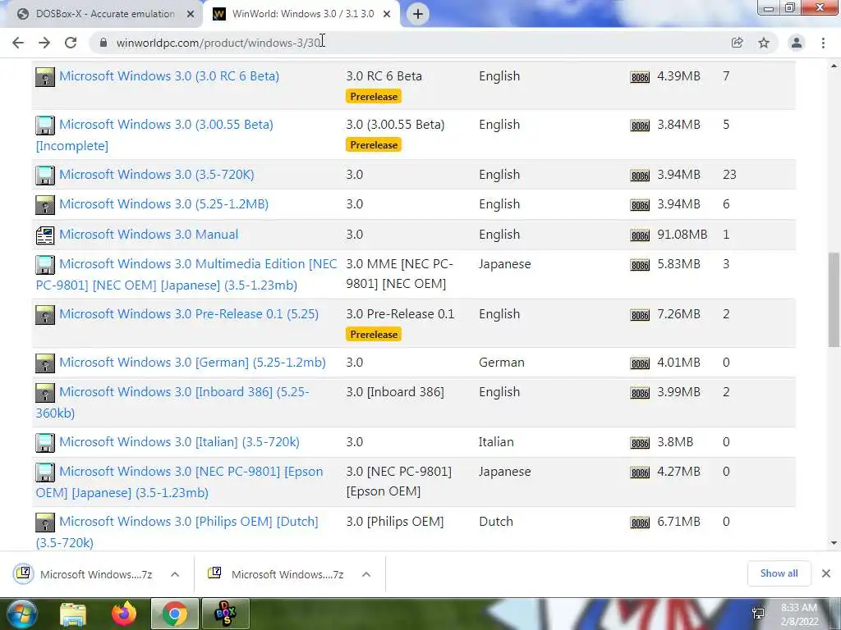Open Windows 3.0 [Philips OEM] [Dutch] link
Screen dimensions: 841x630
point(177,532)
